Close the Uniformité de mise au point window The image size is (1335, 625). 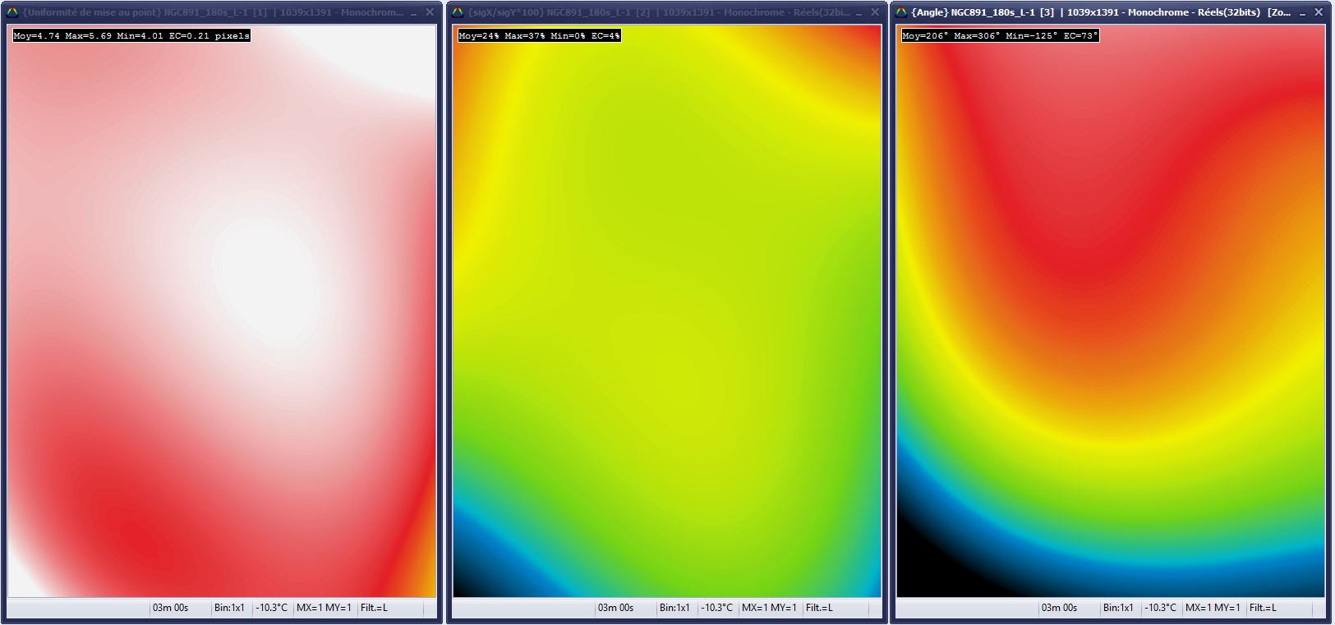pyautogui.click(x=429, y=12)
